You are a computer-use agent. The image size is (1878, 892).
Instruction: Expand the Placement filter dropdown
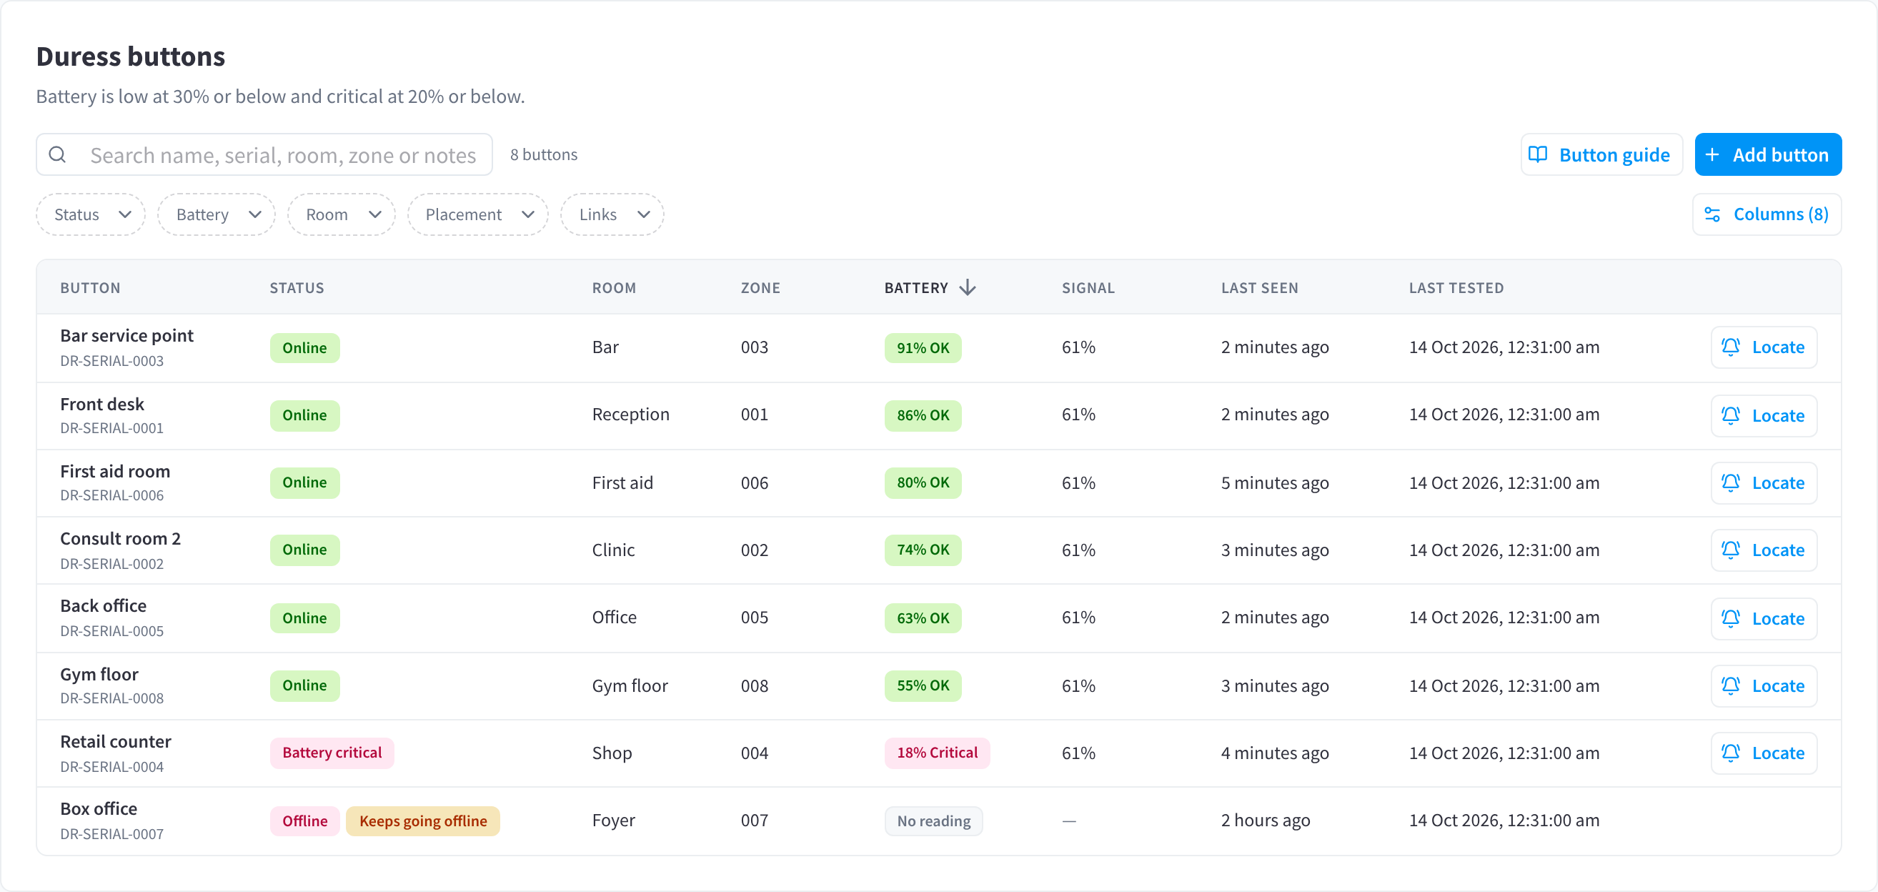pos(478,214)
